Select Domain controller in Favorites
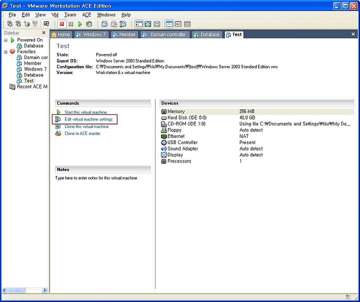 click(36, 57)
